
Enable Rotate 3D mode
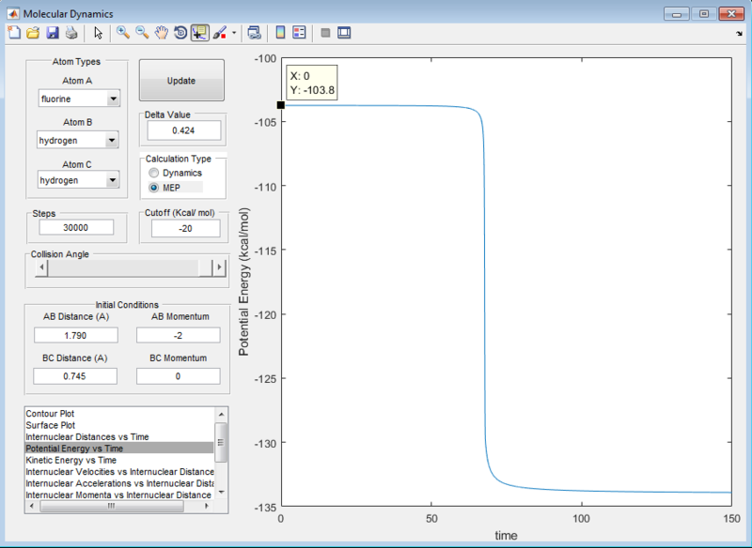pyautogui.click(x=179, y=33)
